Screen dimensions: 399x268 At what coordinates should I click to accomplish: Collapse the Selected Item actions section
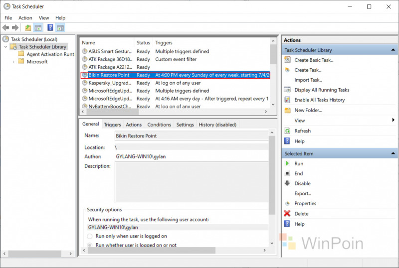coord(393,153)
